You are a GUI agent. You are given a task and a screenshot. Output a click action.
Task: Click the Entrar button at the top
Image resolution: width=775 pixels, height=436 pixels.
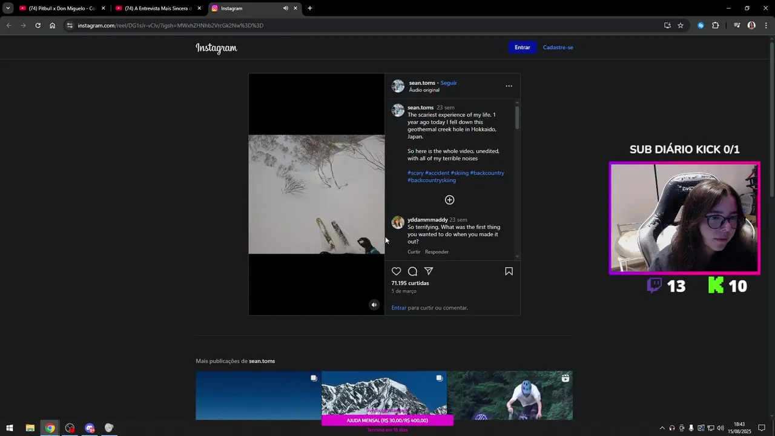click(522, 47)
